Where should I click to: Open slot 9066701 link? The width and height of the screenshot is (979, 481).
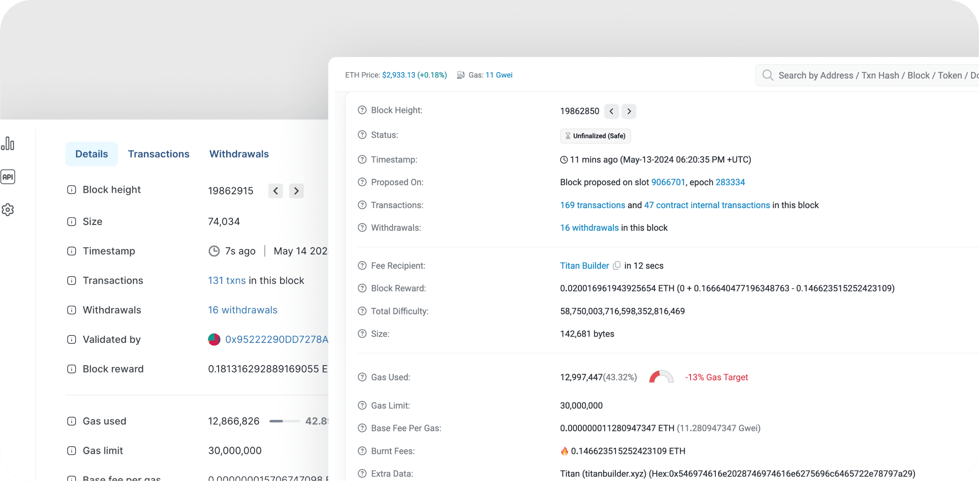[x=668, y=182]
